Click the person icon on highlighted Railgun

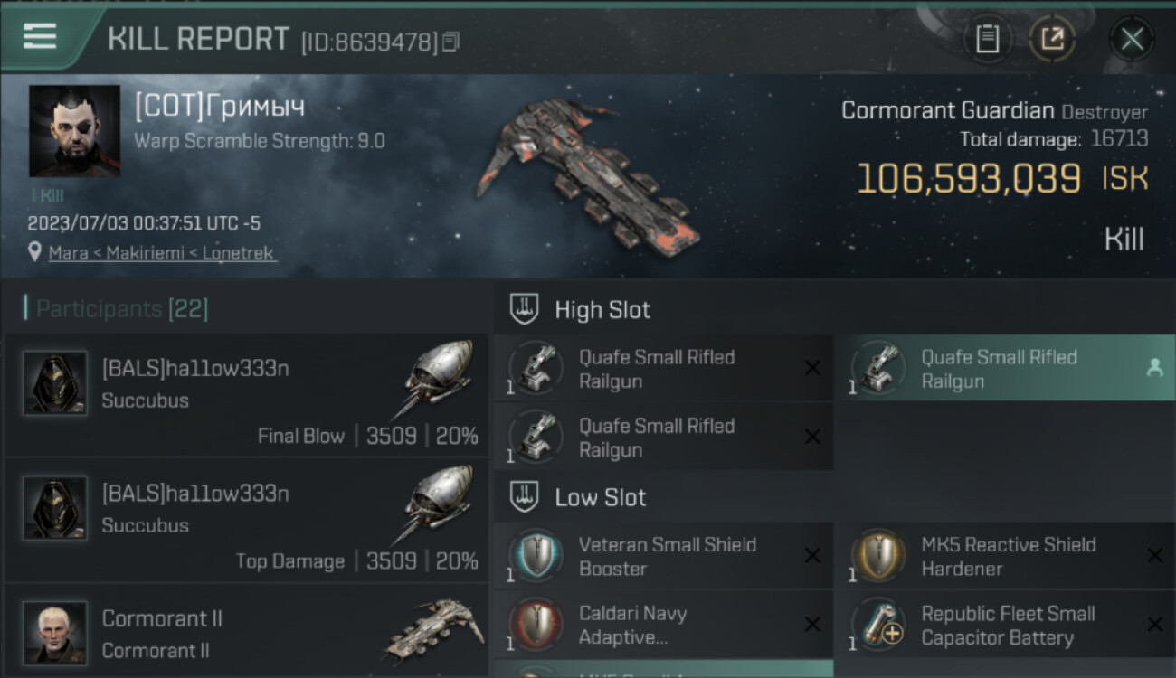(x=1154, y=368)
